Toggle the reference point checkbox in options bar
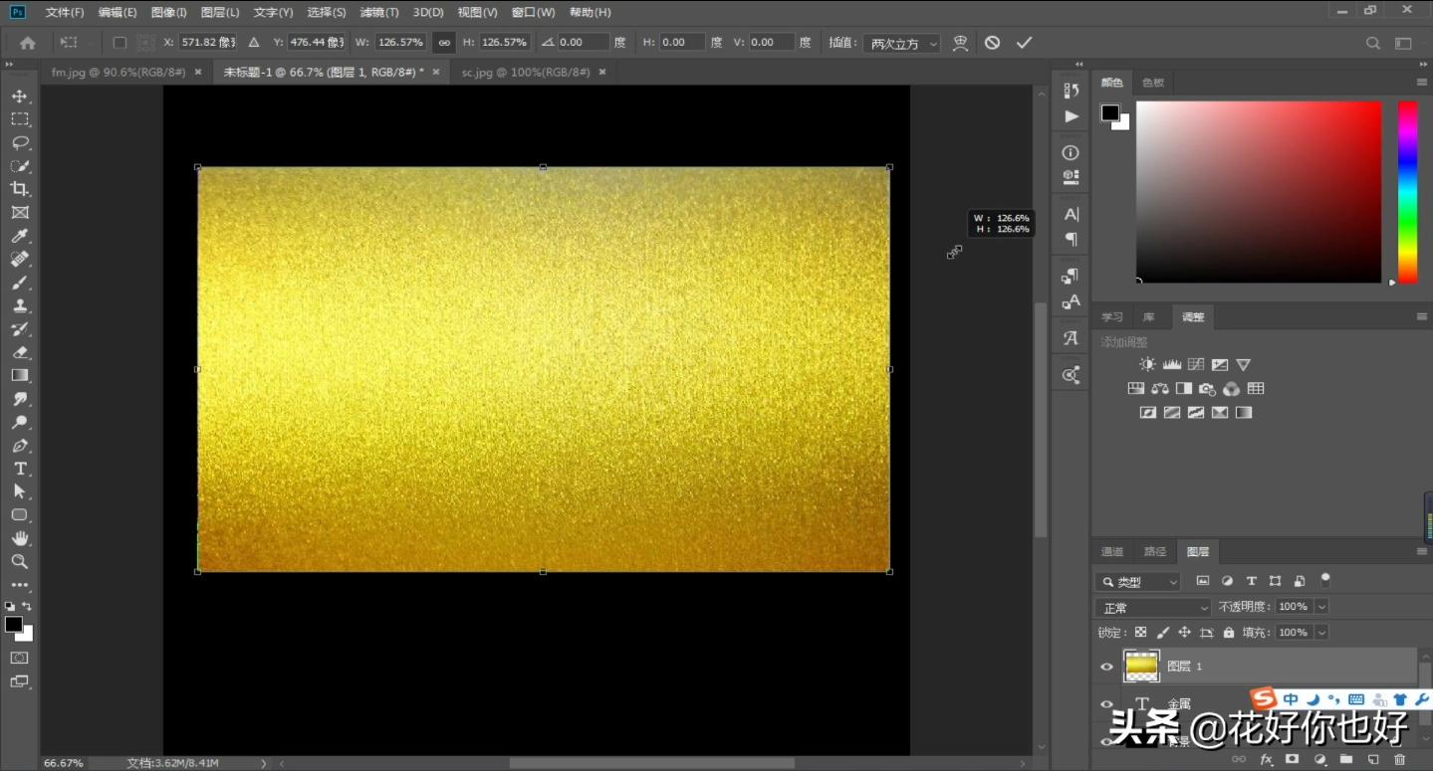This screenshot has width=1433, height=771. [x=119, y=43]
